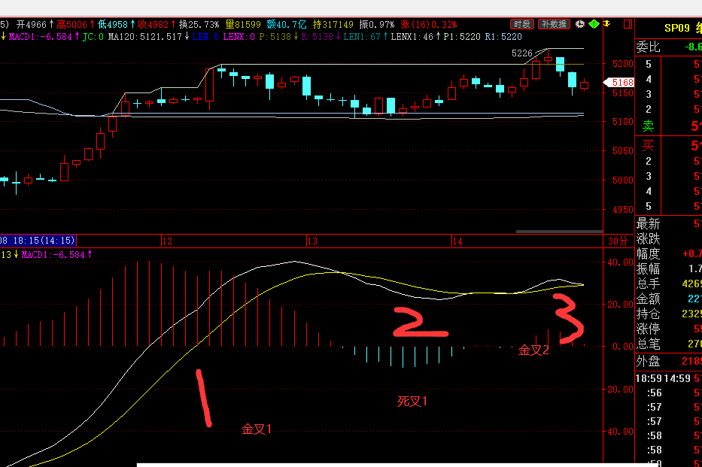The image size is (702, 467).
Task: Click the JC:0 indicator value
Action: click(x=93, y=37)
